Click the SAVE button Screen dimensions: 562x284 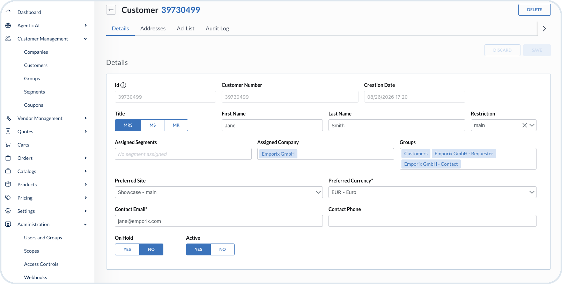pos(537,50)
